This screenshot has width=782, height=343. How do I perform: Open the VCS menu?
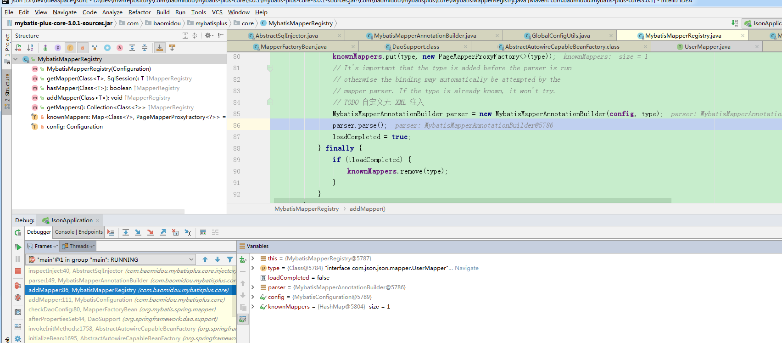point(217,12)
